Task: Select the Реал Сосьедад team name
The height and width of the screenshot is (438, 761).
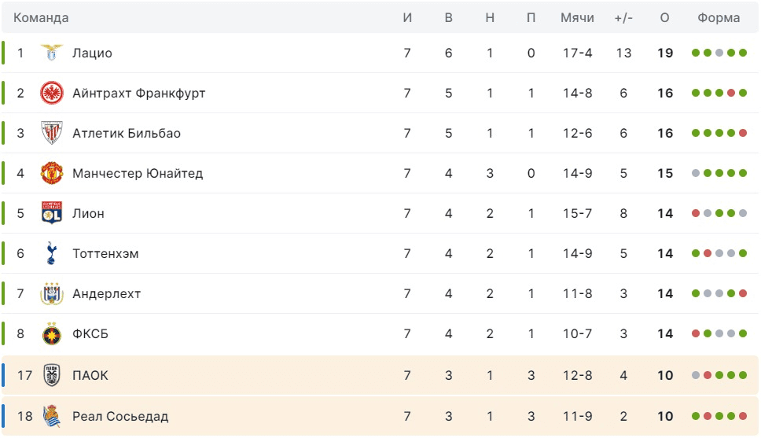Action: click(120, 417)
